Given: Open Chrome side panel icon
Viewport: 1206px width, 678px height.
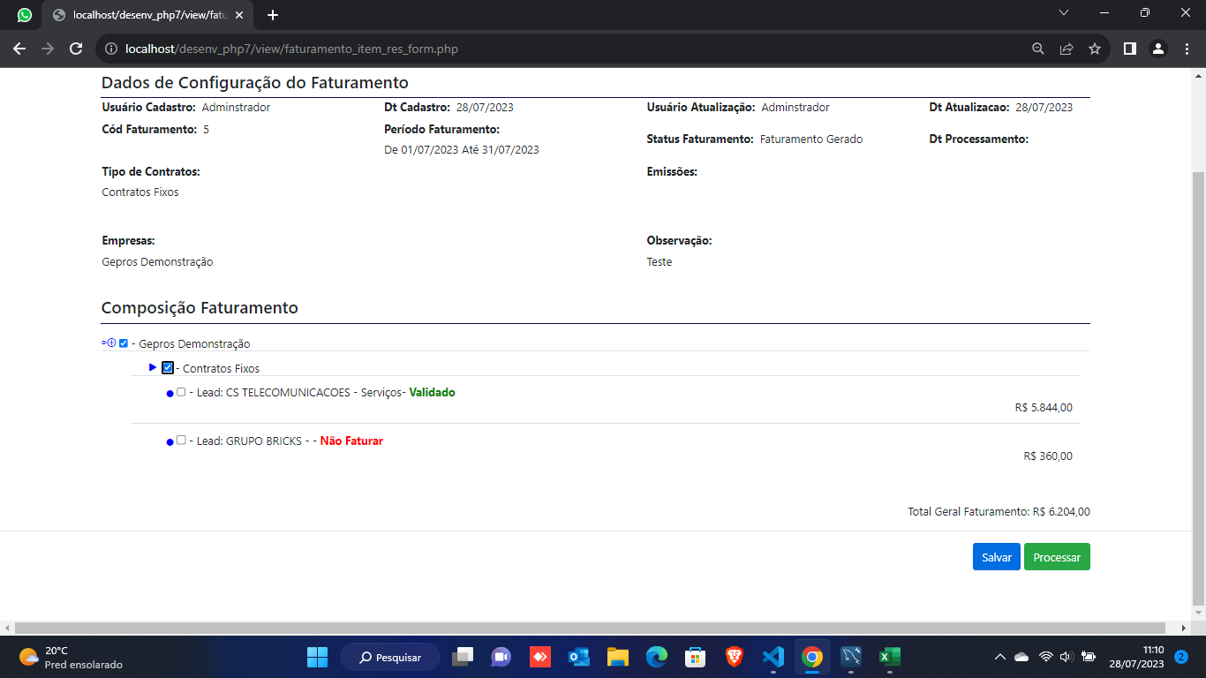Looking at the screenshot, I should [x=1129, y=49].
